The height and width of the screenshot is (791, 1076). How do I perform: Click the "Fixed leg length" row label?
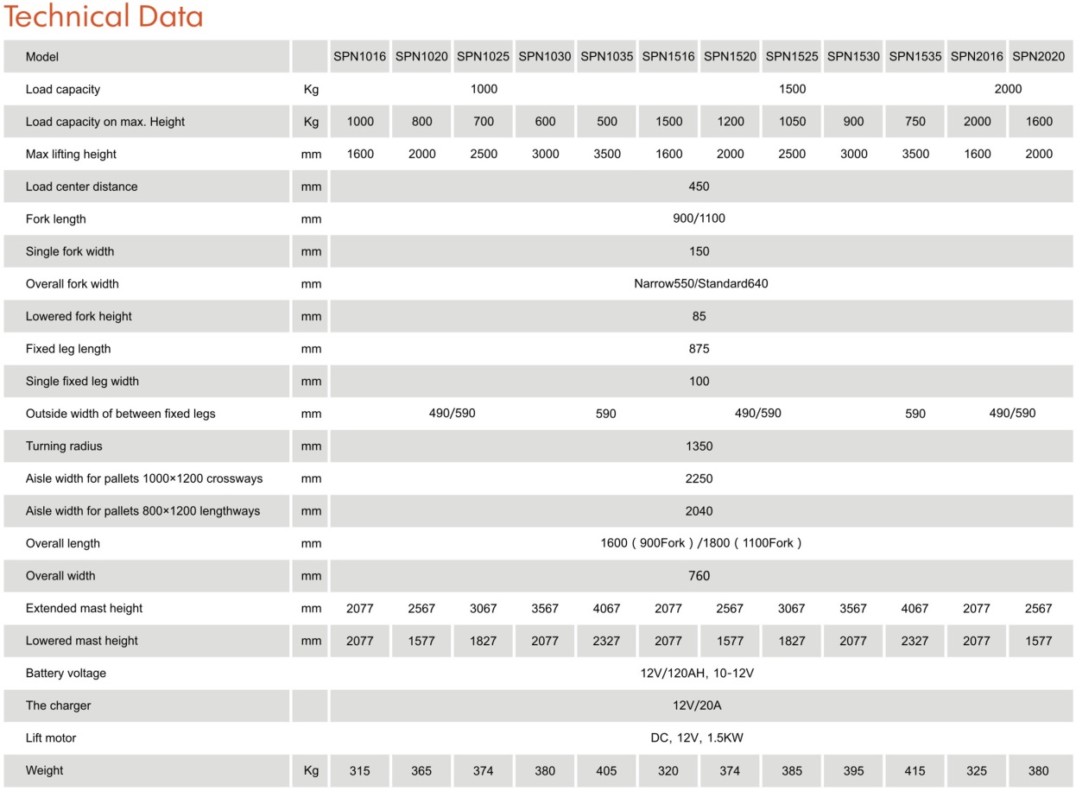point(68,349)
